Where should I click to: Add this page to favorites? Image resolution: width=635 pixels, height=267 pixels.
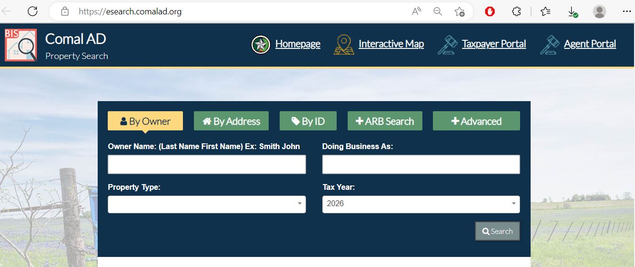[x=459, y=12]
